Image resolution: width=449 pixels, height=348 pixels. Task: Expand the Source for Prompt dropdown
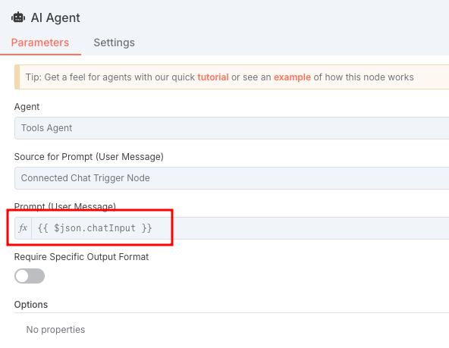231,178
